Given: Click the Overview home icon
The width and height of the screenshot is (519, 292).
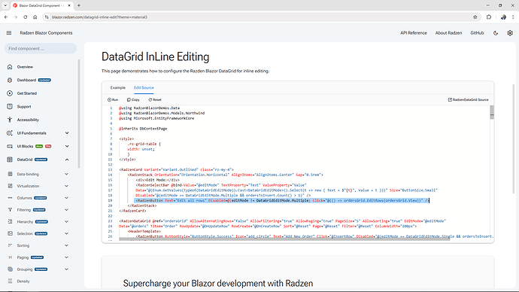Looking at the screenshot, I should pos(10,67).
